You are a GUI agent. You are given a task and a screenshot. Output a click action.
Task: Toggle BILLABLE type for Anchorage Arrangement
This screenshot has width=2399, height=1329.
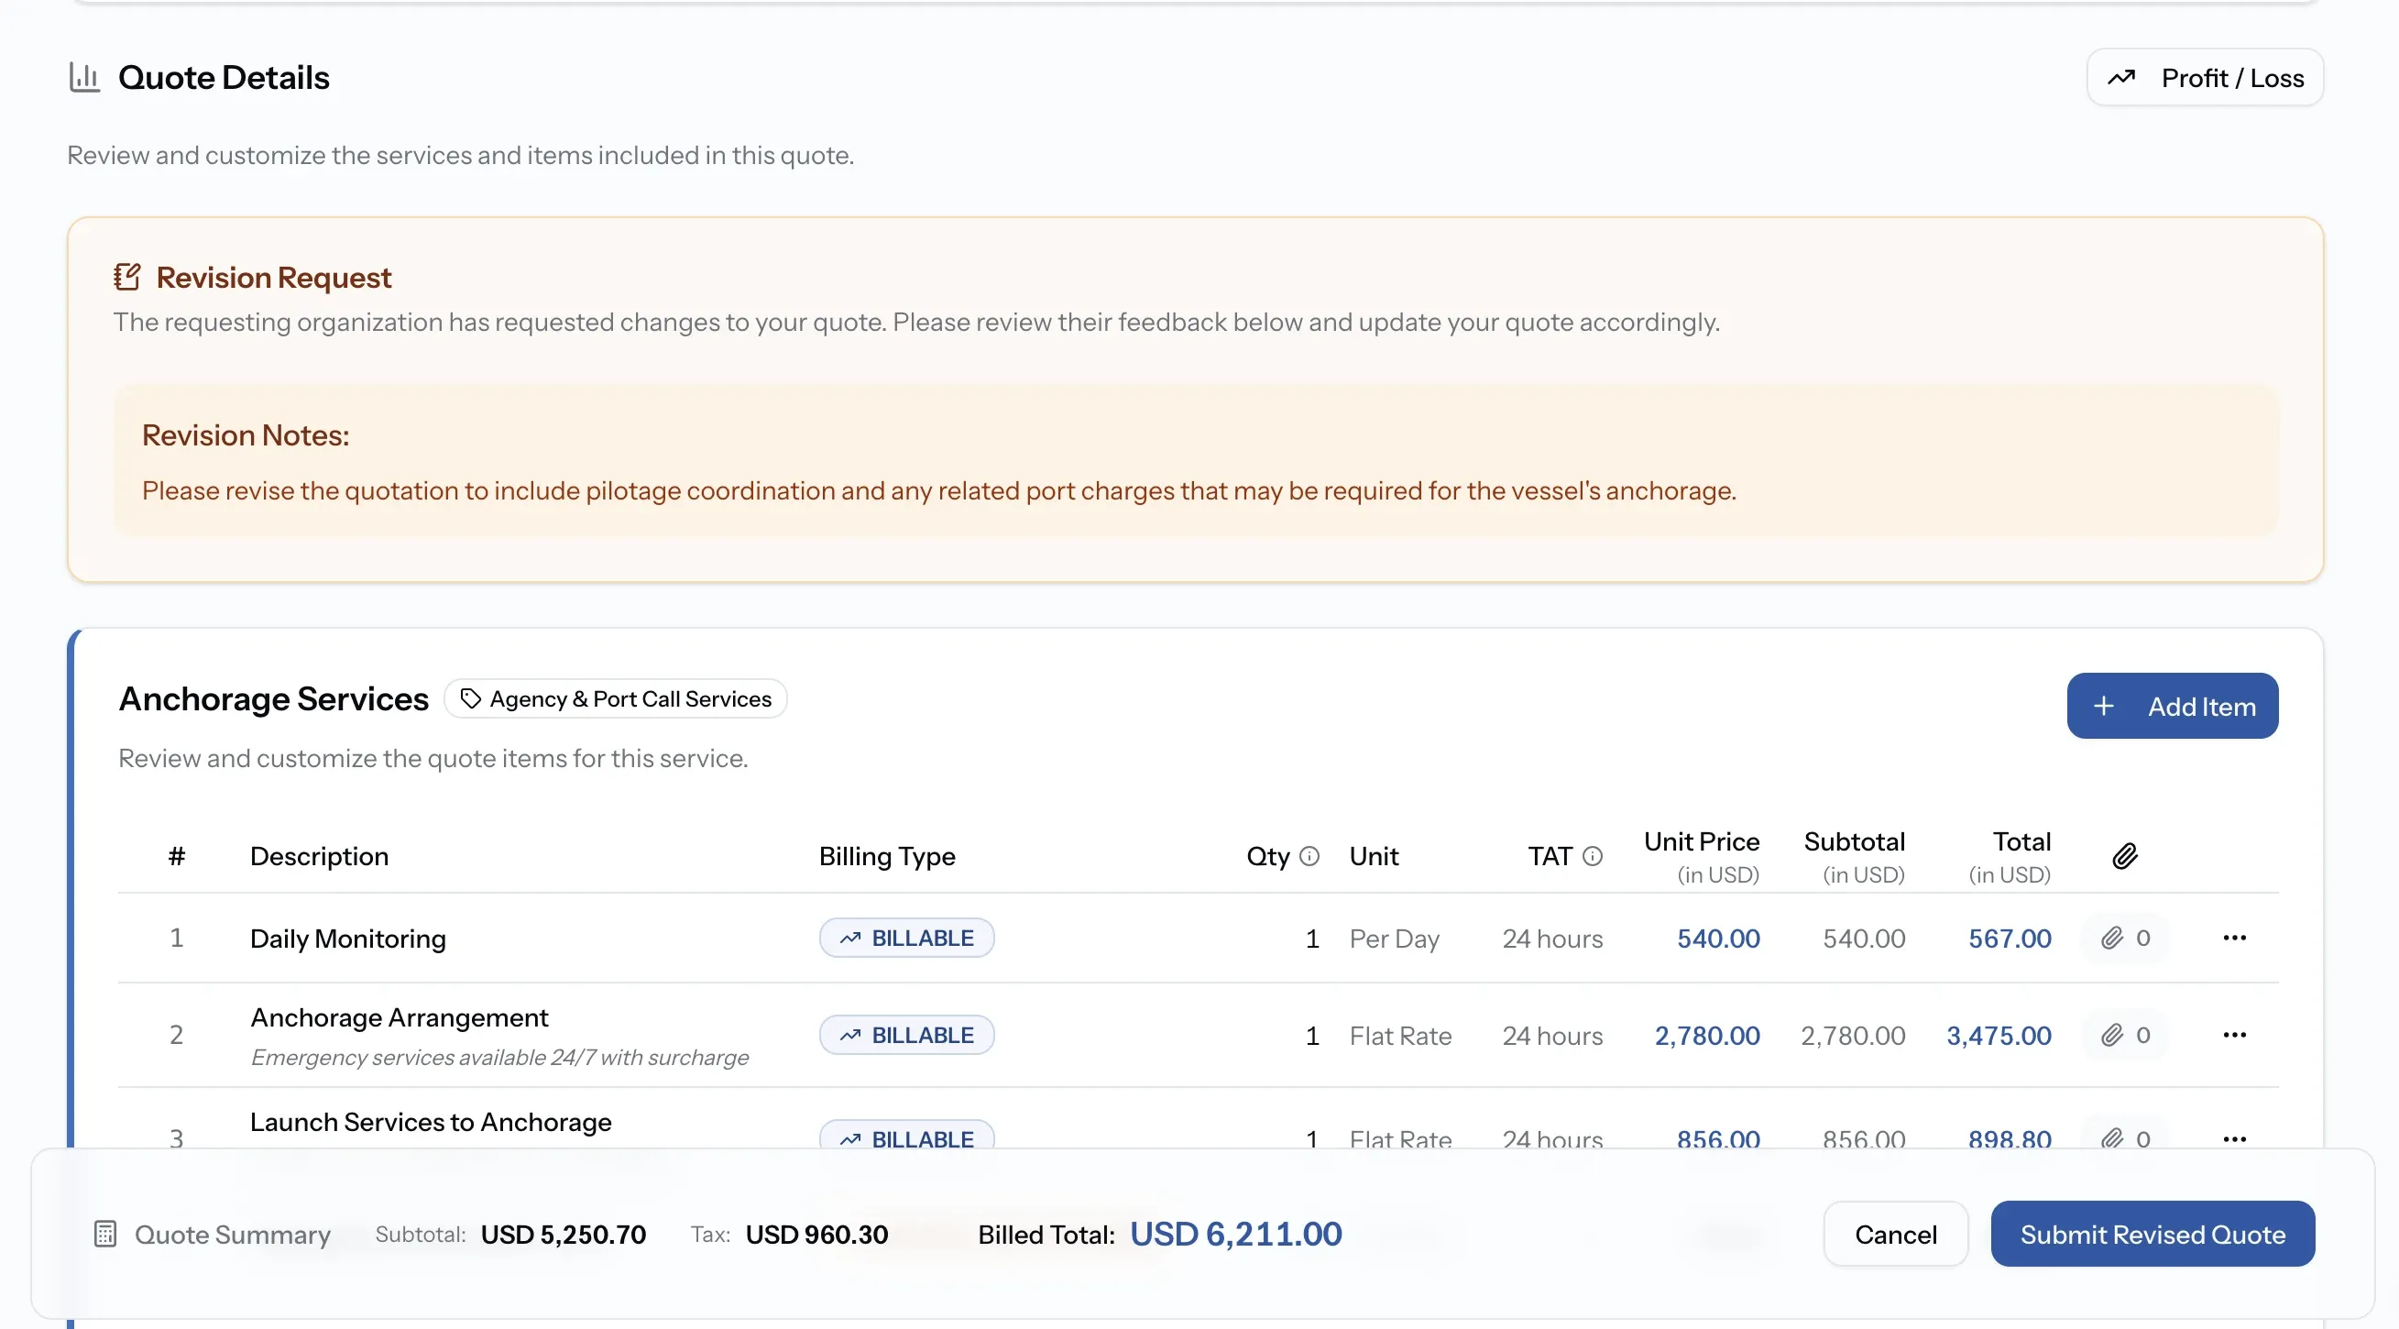click(x=906, y=1035)
